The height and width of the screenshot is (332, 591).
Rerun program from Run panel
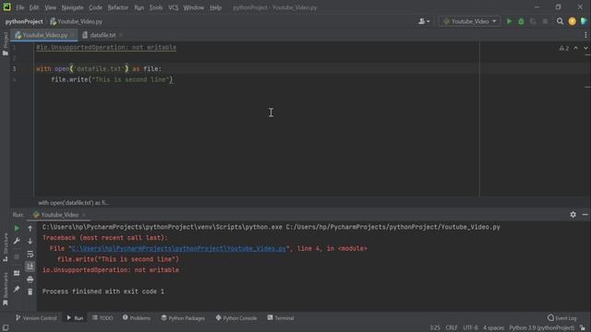17,228
